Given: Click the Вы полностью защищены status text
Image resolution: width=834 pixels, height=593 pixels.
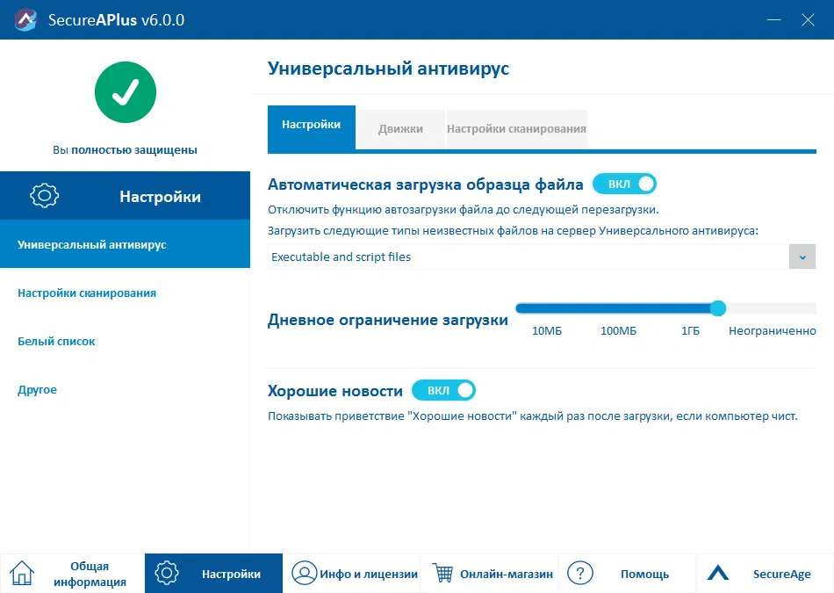Looking at the screenshot, I should [x=125, y=149].
